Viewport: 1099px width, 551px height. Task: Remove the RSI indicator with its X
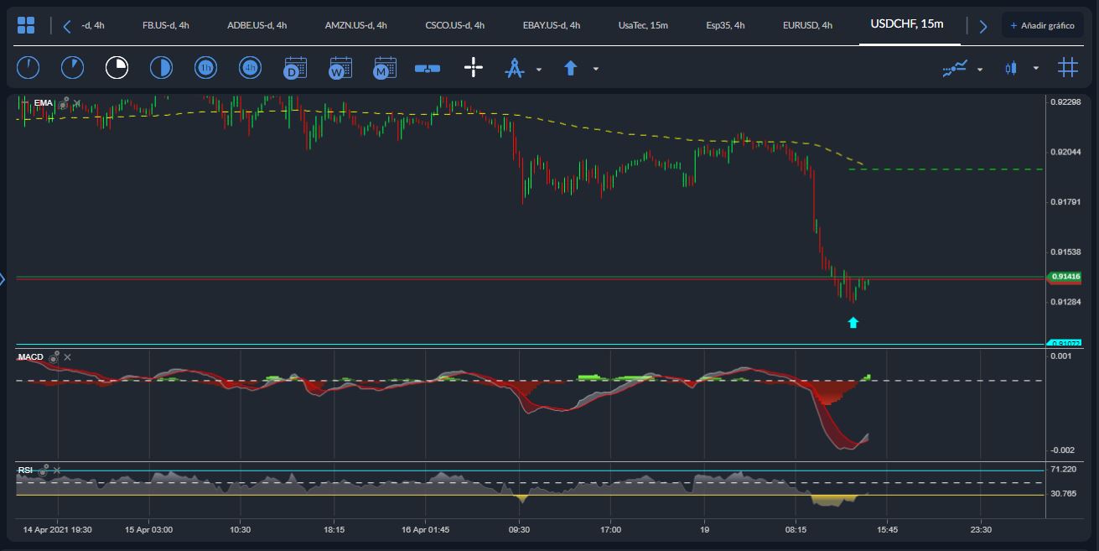pyautogui.click(x=56, y=470)
